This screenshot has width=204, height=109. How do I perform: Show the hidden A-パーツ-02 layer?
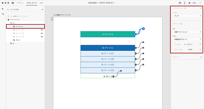42,33
